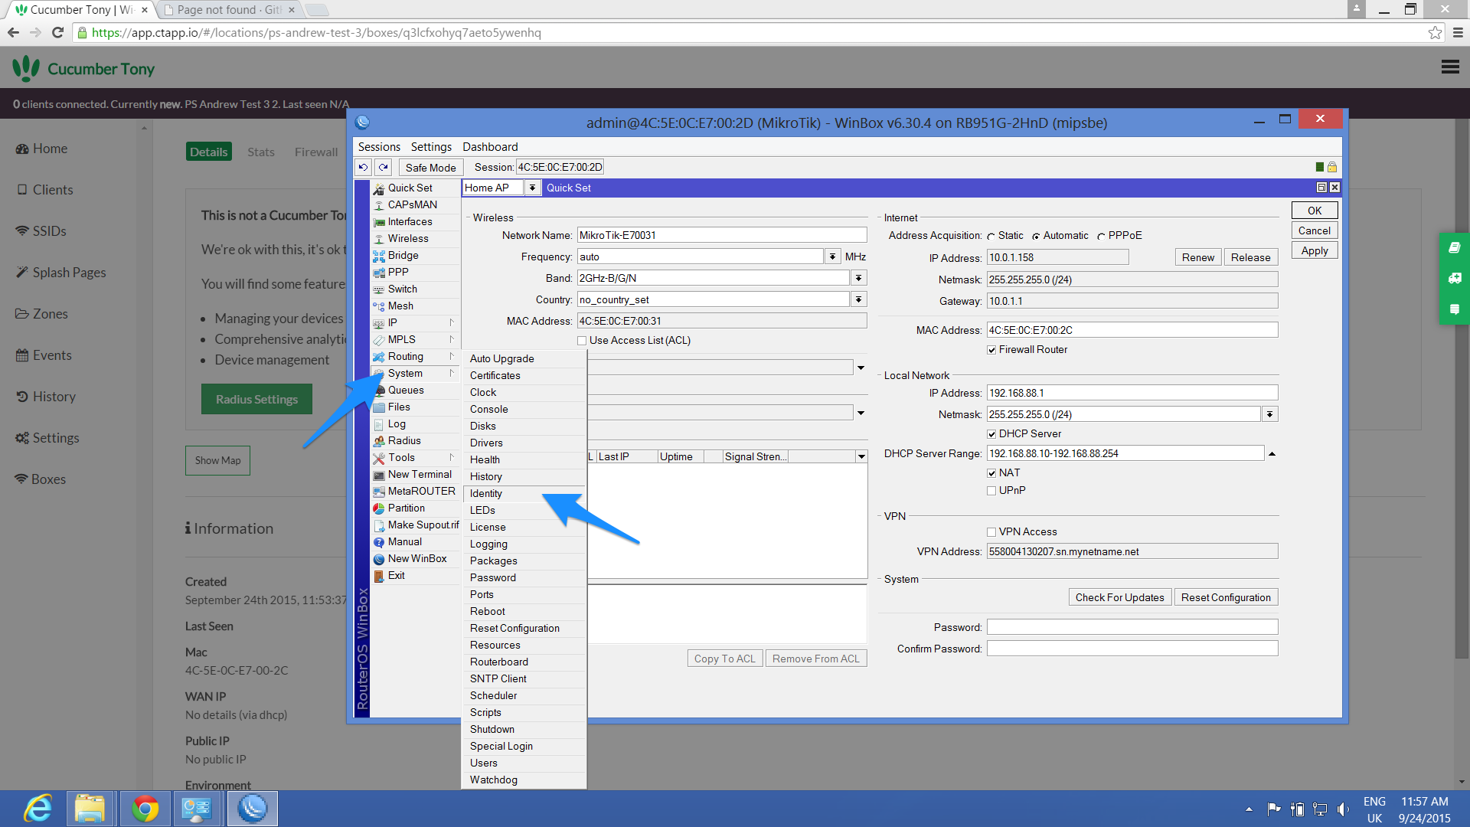Screen dimensions: 1470x827
Task: Click the Renew button
Action: pos(1197,257)
